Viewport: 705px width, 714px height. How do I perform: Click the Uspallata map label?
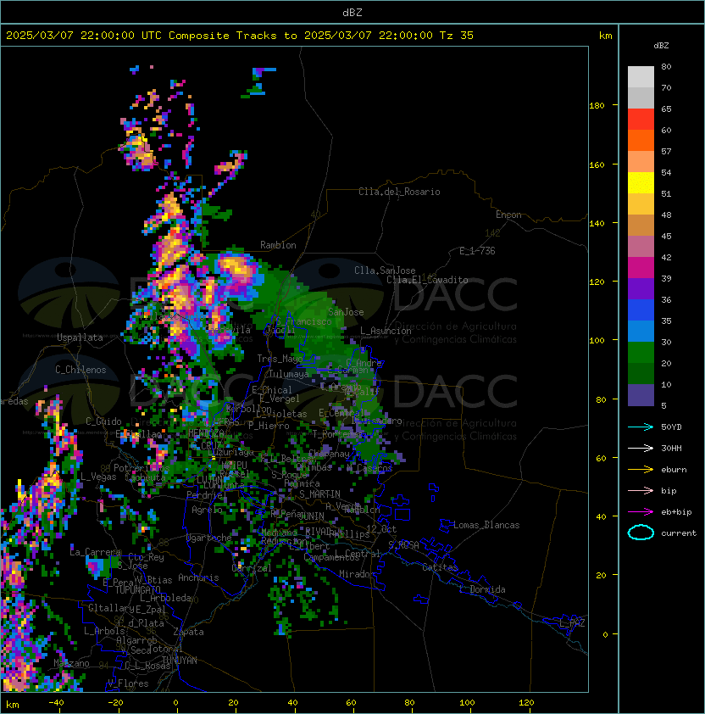coord(80,337)
